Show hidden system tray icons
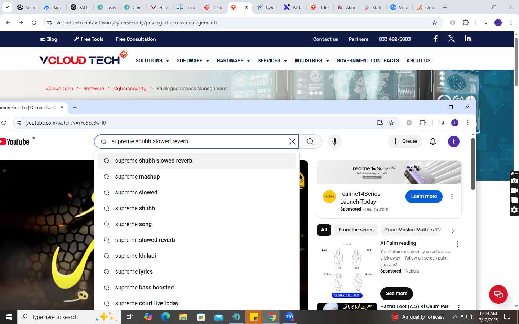The width and height of the screenshot is (519, 324). (455, 317)
